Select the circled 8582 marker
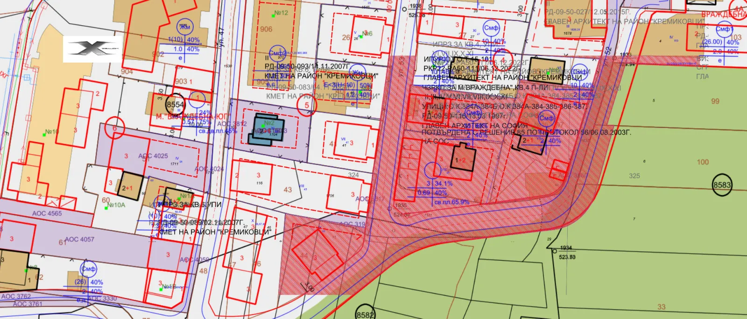 point(365,314)
